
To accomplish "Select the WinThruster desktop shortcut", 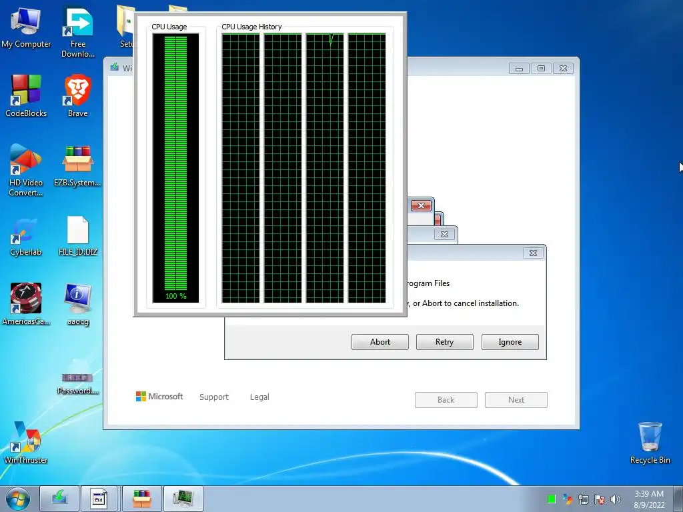I will (26, 442).
